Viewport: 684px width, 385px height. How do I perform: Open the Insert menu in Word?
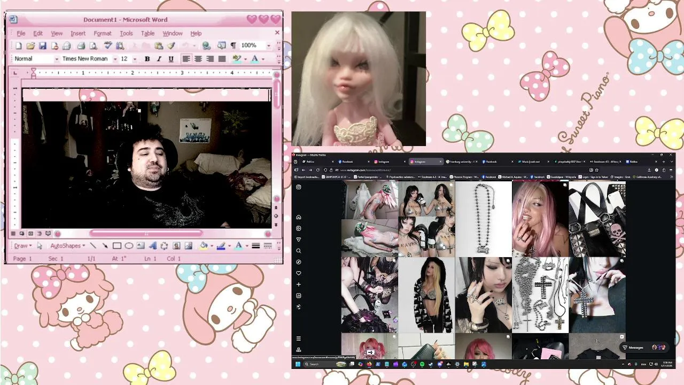coord(78,33)
